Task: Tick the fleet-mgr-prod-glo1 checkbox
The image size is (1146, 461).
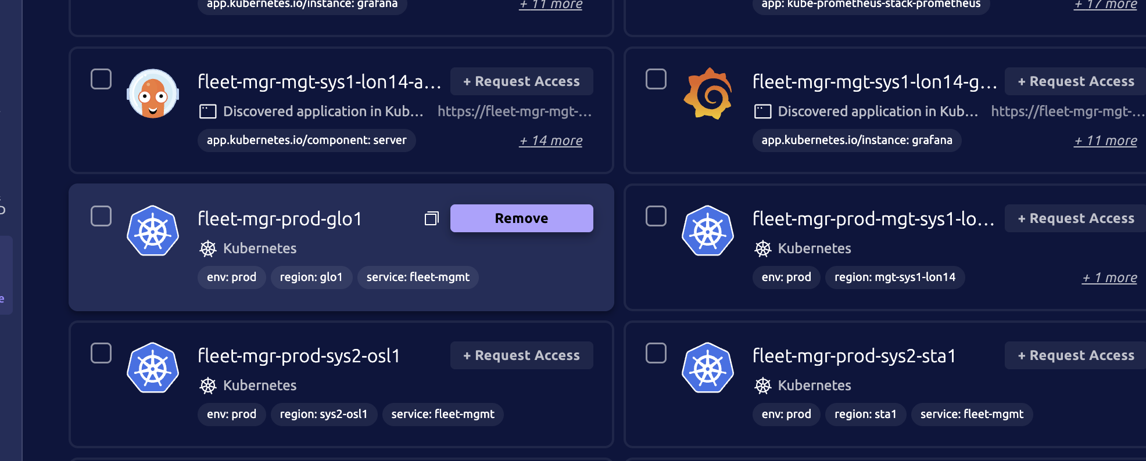Action: (101, 216)
